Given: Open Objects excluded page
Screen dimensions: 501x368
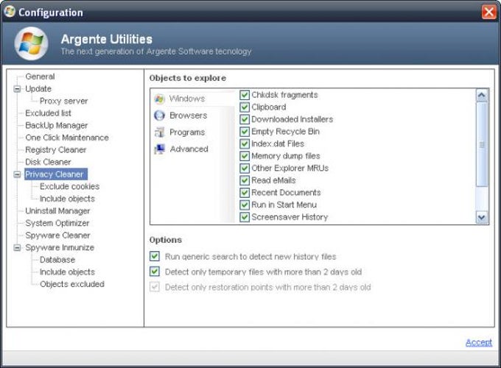Looking at the screenshot, I should tap(72, 284).
